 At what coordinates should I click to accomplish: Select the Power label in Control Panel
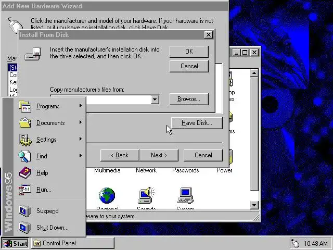(224, 170)
